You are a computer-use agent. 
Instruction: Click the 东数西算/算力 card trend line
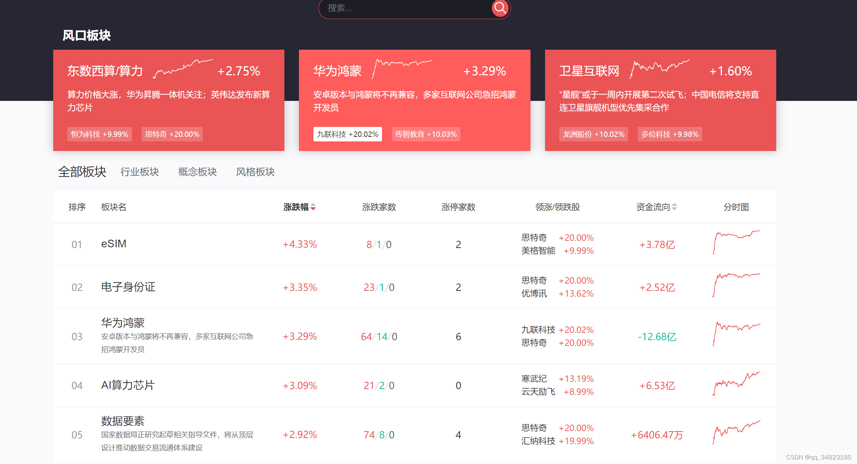pos(183,69)
